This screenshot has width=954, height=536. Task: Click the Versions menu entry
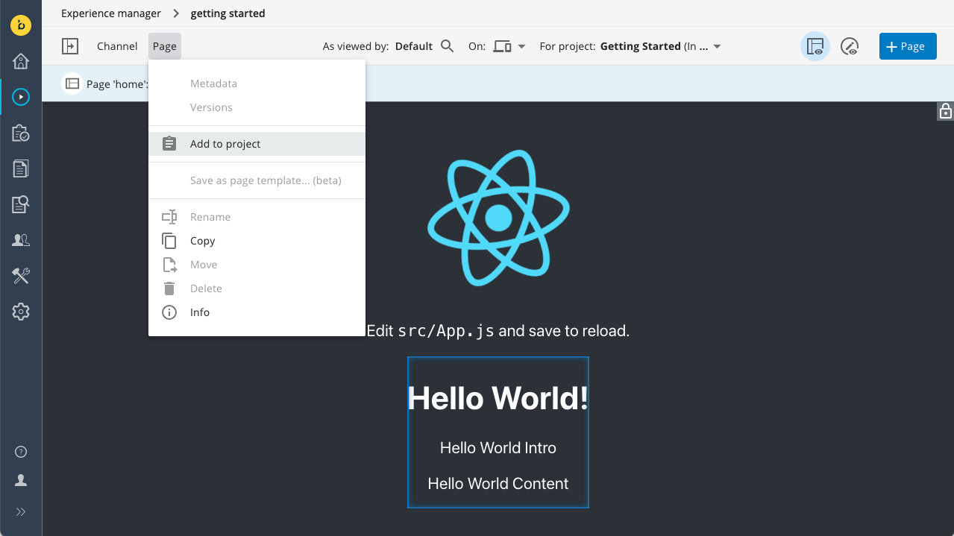257,107
